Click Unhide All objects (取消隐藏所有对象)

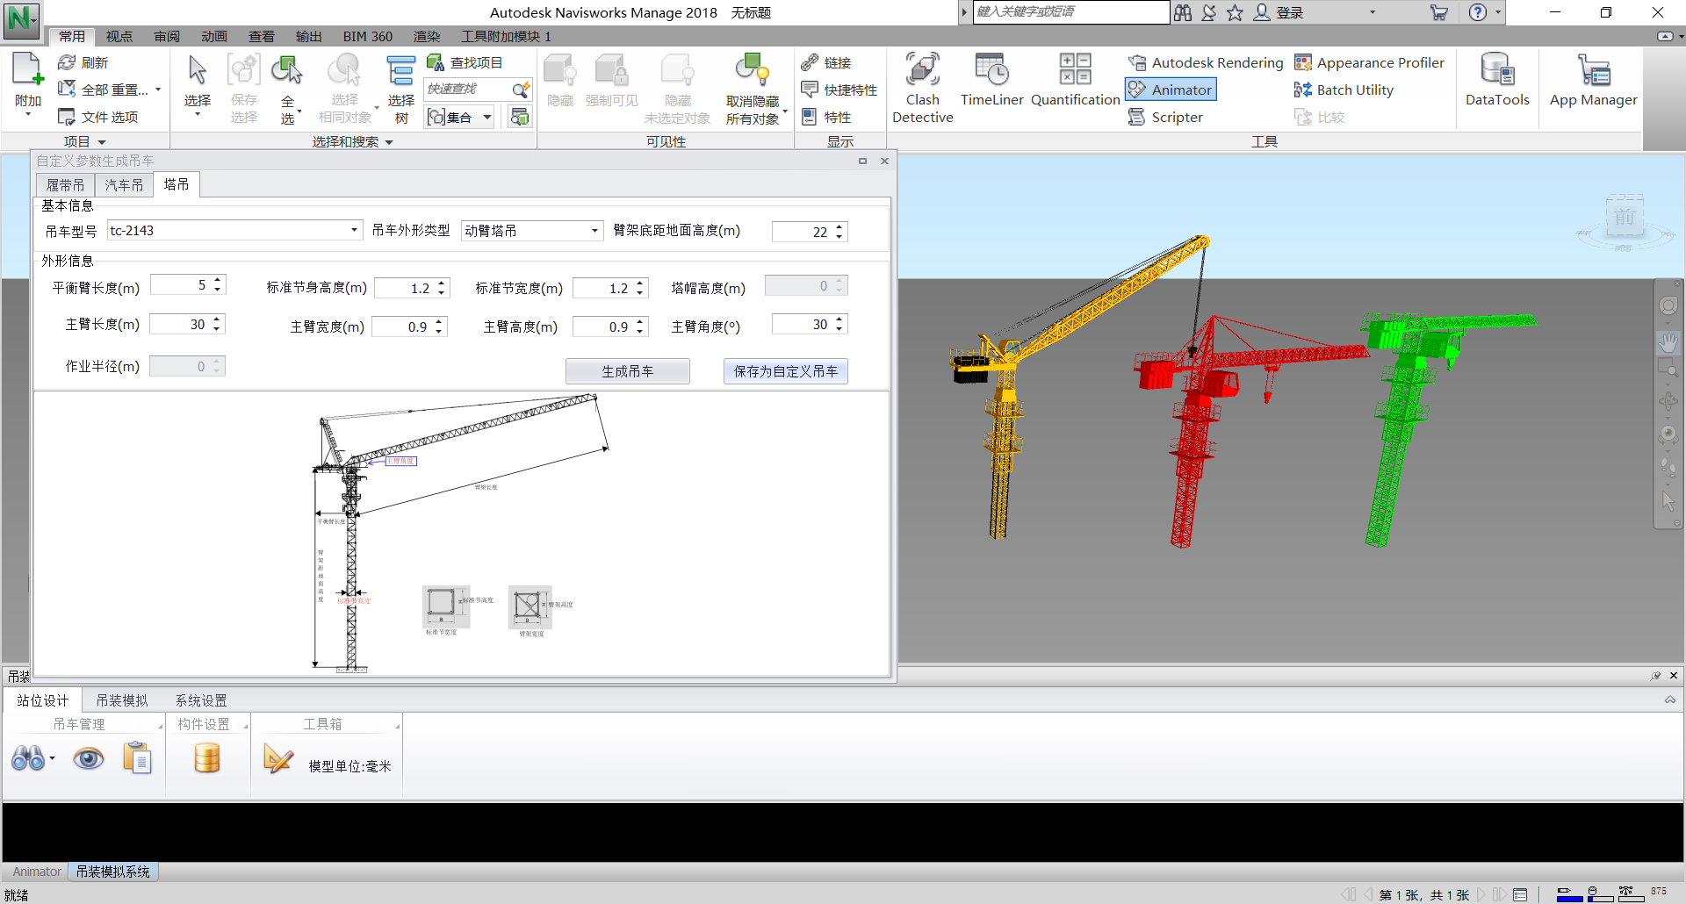point(753,90)
